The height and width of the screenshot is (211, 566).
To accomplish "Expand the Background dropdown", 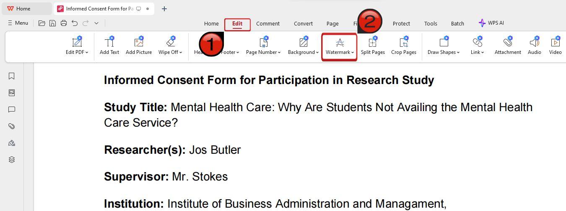I will pos(303,46).
